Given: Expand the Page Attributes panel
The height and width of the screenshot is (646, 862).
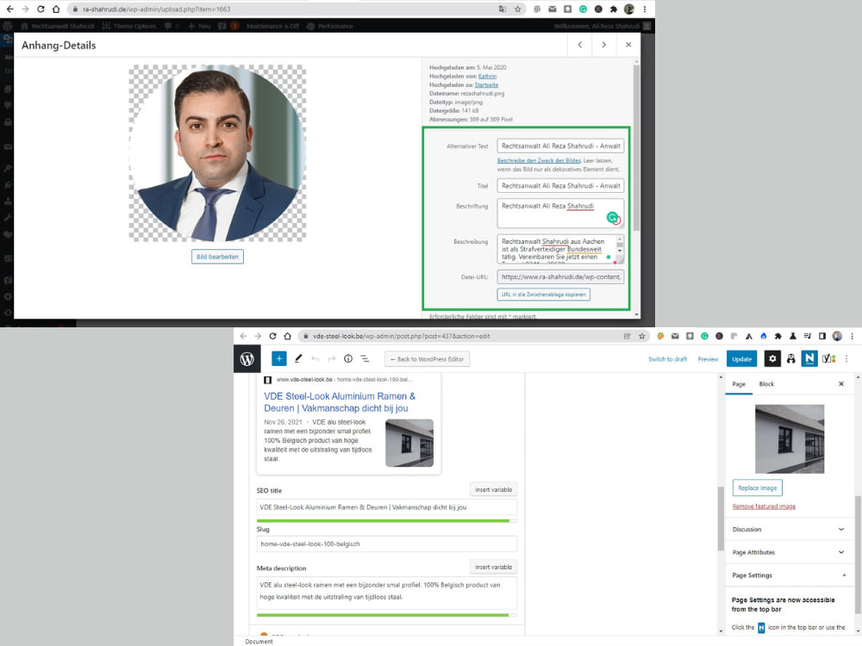Looking at the screenshot, I should click(x=788, y=552).
